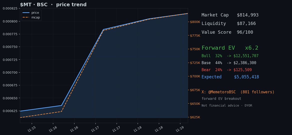292x135 pixels.
Task: Click the 0.000700 left axis label
Action: 10,72
